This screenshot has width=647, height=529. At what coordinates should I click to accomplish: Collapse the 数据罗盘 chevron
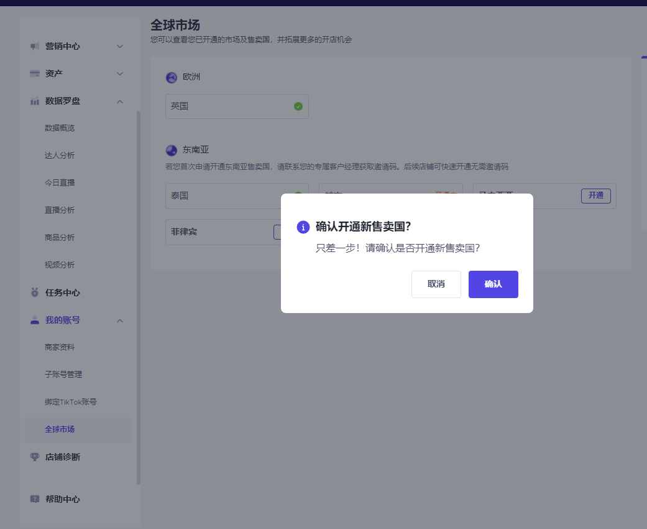click(x=120, y=101)
